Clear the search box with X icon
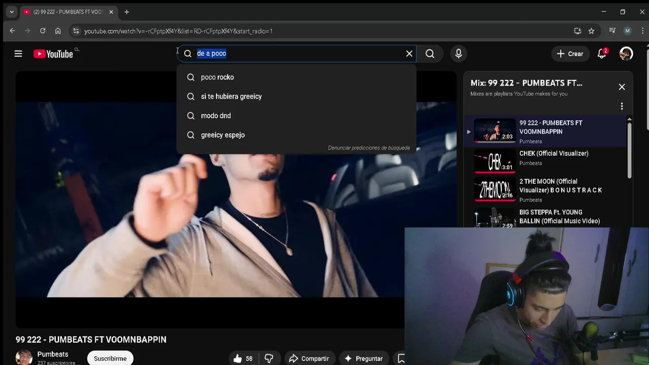 click(409, 54)
